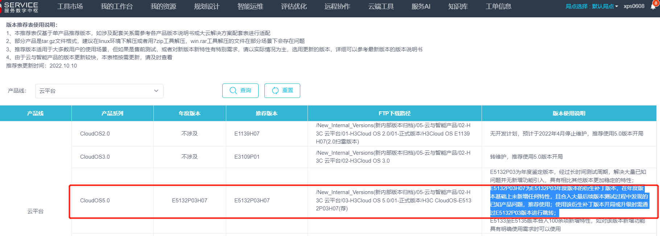Open the 服务AI menu

point(421,7)
